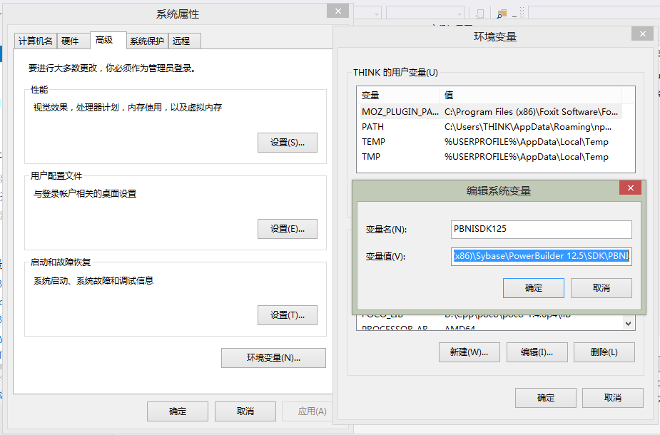Cancel the 环境变量 dialog
The height and width of the screenshot is (435, 660).
613,397
